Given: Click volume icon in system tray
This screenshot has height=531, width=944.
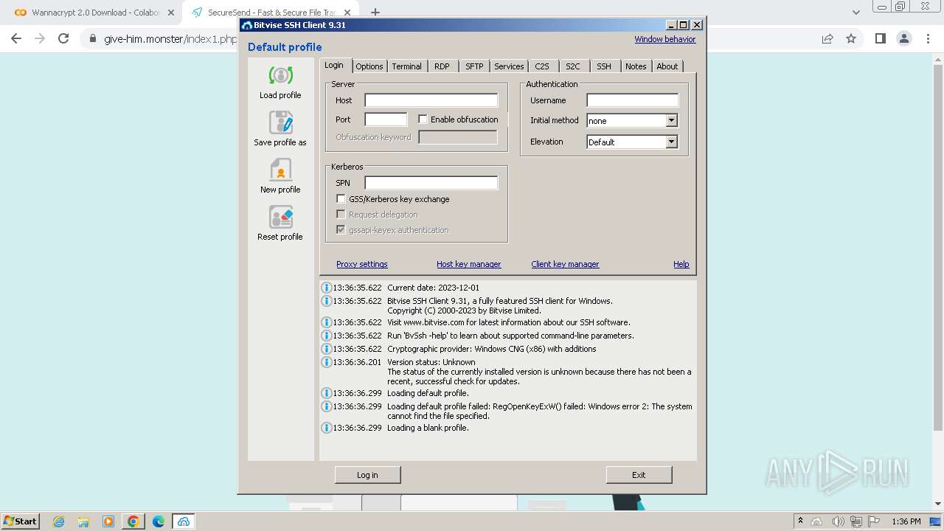Looking at the screenshot, I should tap(839, 521).
